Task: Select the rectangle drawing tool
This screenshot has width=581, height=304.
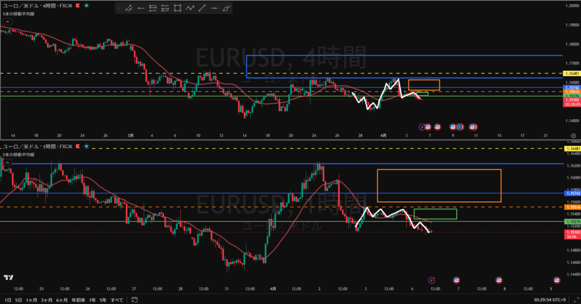Action: click(178, 9)
